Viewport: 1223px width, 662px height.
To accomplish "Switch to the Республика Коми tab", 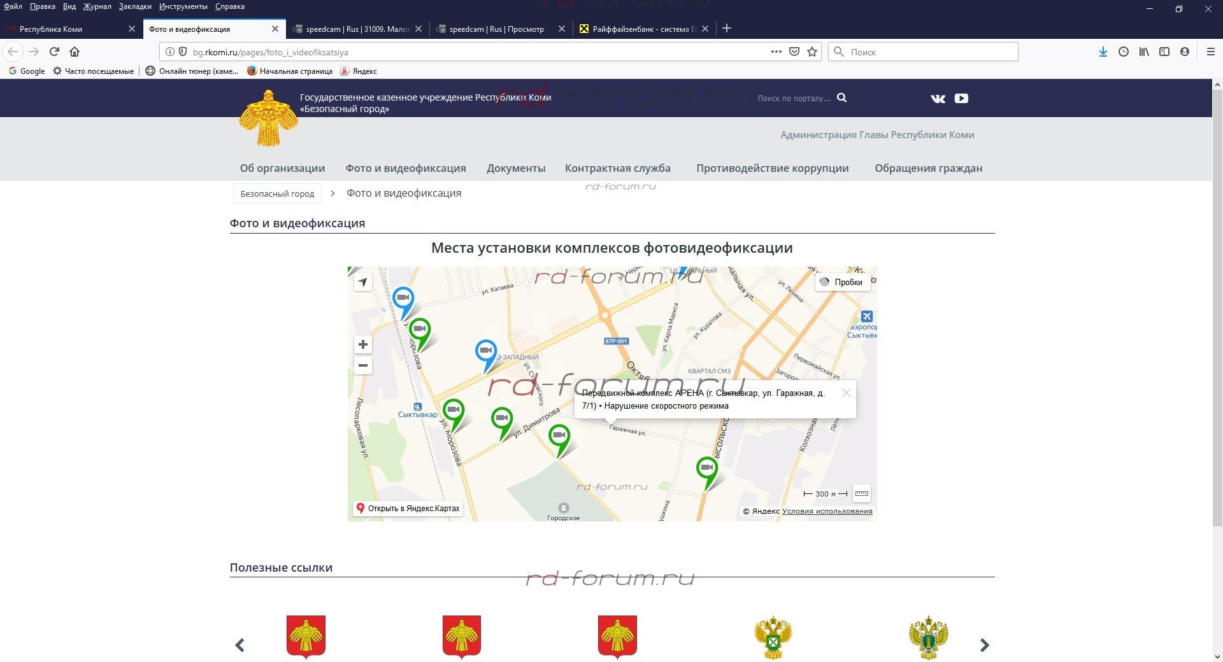I will point(51,29).
